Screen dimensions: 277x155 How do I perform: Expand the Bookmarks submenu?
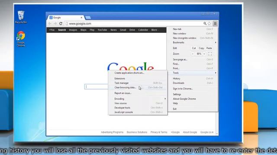(x=193, y=43)
